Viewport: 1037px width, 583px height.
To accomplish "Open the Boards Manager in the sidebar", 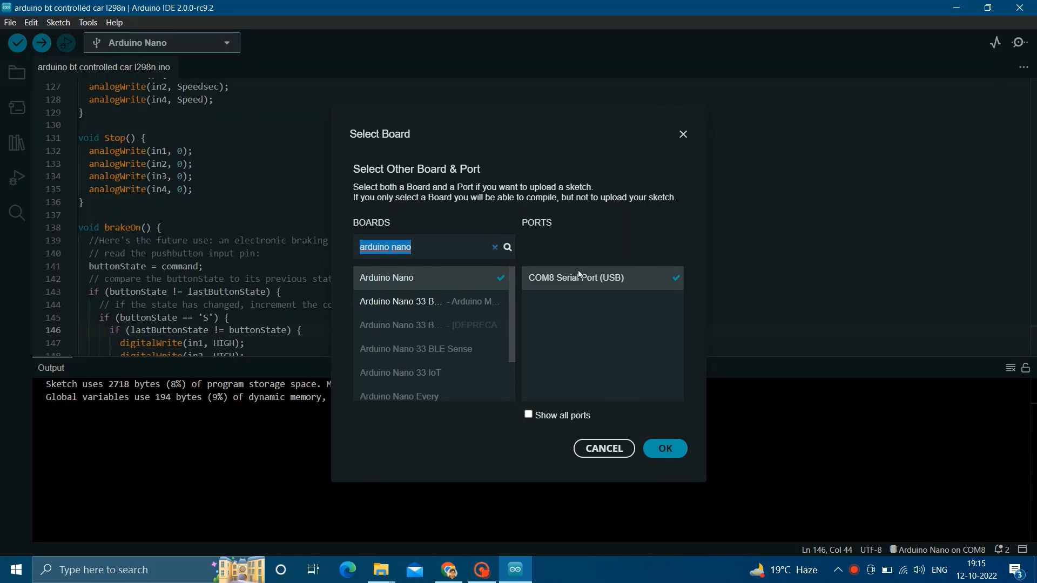I will point(17,107).
